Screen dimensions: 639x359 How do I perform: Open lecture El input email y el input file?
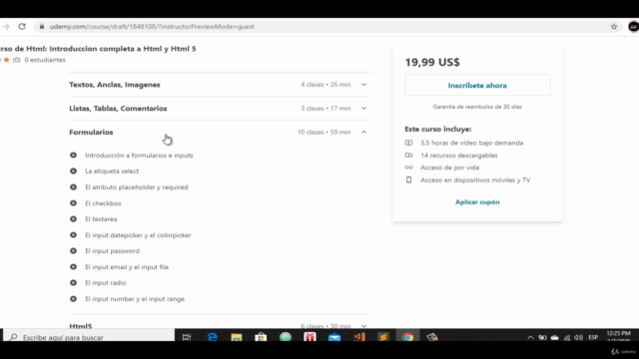[127, 267]
